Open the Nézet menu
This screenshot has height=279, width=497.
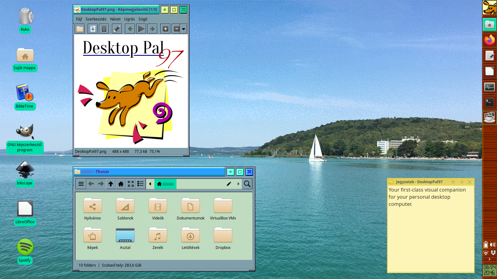115,19
